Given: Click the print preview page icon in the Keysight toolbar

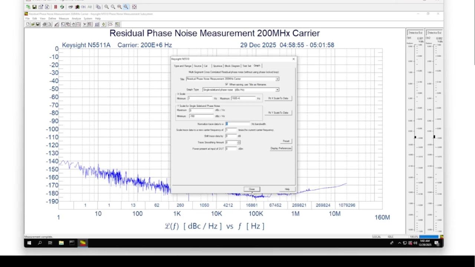Looking at the screenshot, I should 50,24.
